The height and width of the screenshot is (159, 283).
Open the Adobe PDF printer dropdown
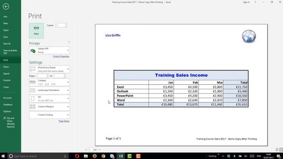point(50,50)
